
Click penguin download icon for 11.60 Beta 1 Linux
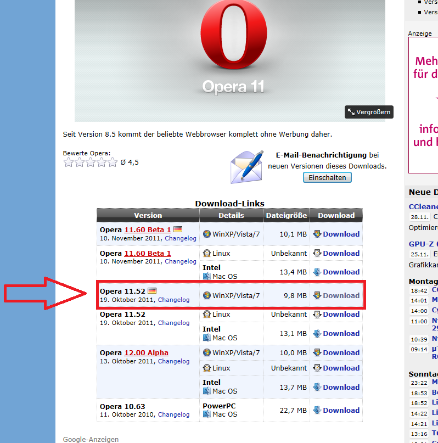click(x=317, y=253)
